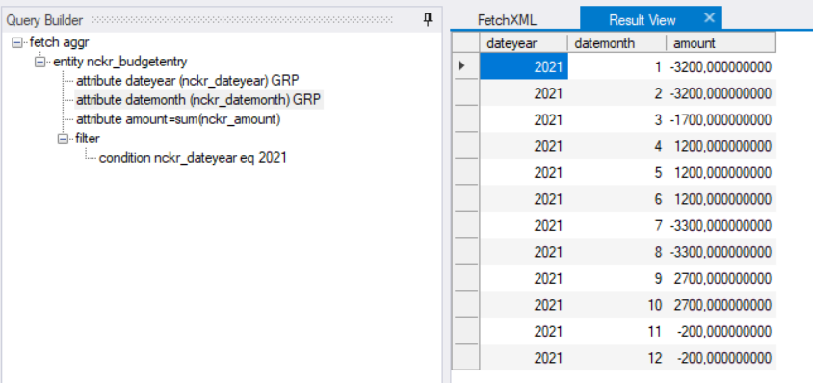This screenshot has height=383, width=813.
Task: Click datemonth cell with value 8
Action: point(617,252)
